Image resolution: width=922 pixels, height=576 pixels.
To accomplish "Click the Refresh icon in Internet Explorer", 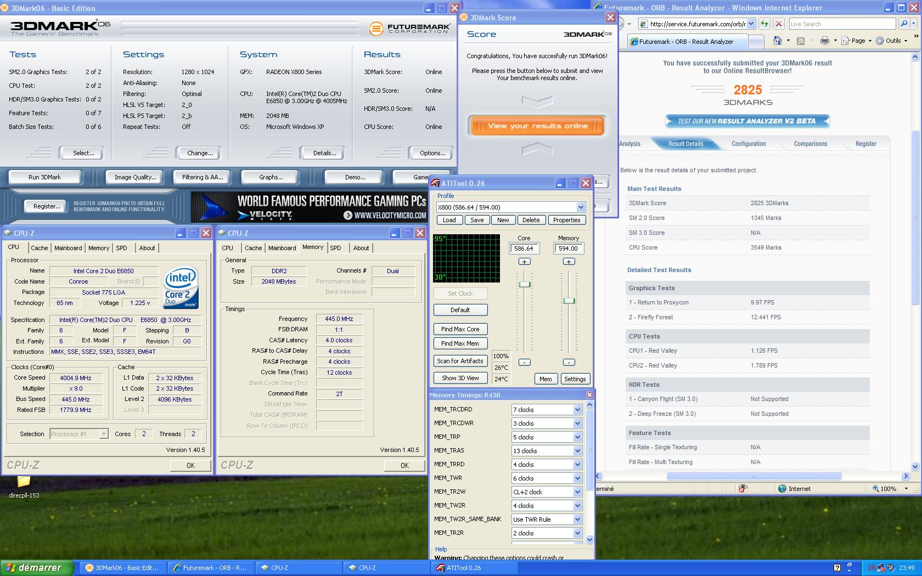I will 765,24.
